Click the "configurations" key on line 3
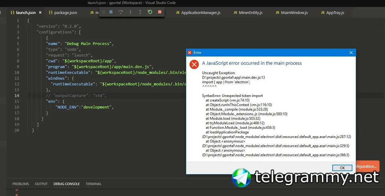This screenshot has width=385, height=196. coord(55,32)
